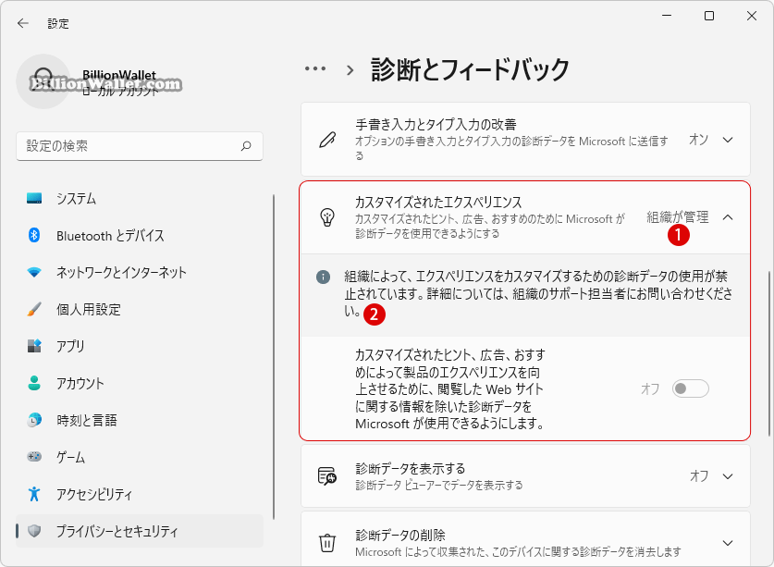Click the BillionWallet account name

click(119, 75)
